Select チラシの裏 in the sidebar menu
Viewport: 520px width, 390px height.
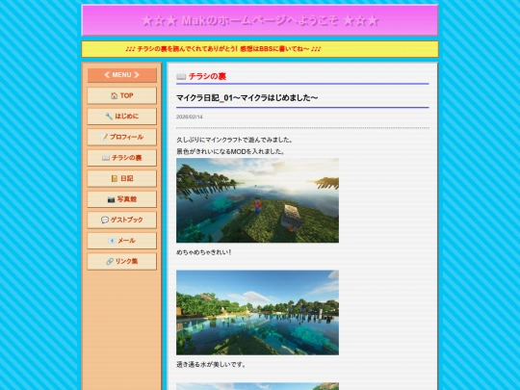tap(121, 158)
